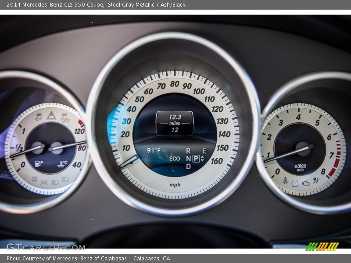This screenshot has width=351, height=263.
Task: Click the green E drive mode indicator
Action: 204,151
